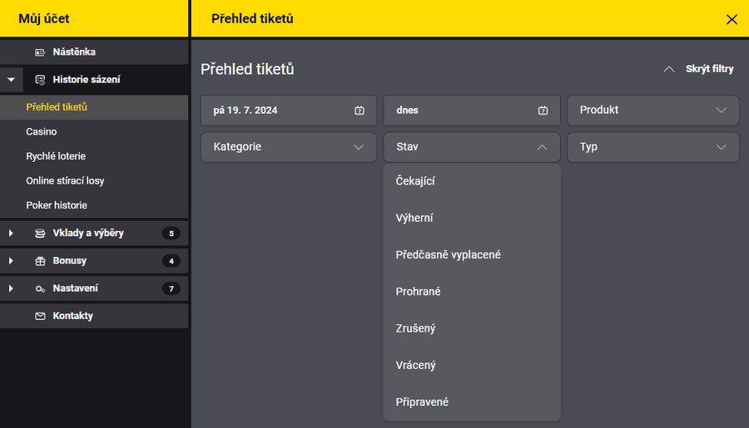Click the Nástěnka dashboard icon
The image size is (749, 428).
tap(40, 52)
